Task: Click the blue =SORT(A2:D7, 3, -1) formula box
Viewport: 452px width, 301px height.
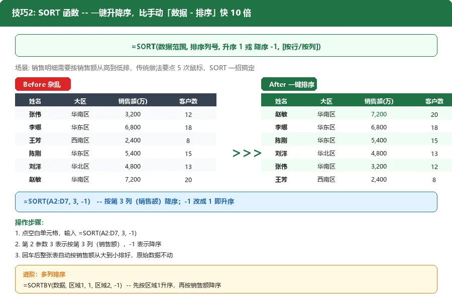Action: point(226,202)
